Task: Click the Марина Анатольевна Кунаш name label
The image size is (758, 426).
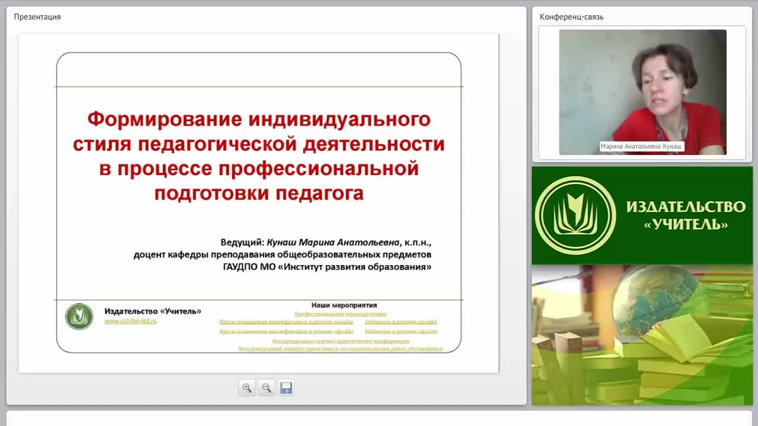Action: tap(641, 146)
